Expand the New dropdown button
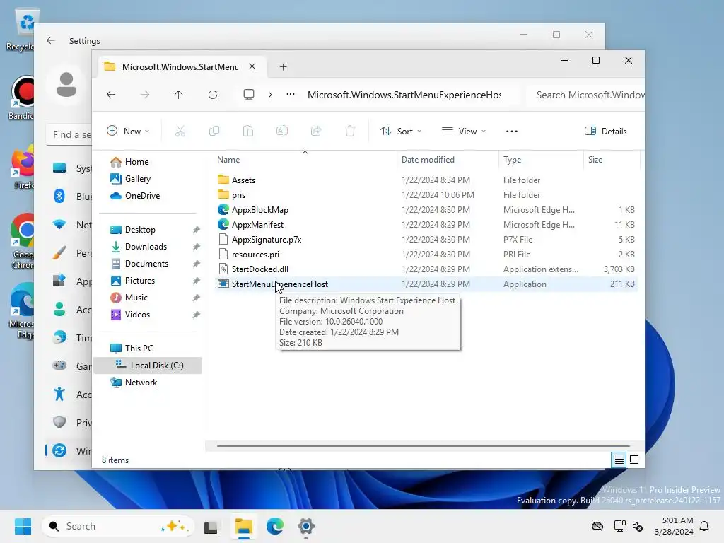This screenshot has width=724, height=543. pyautogui.click(x=129, y=131)
